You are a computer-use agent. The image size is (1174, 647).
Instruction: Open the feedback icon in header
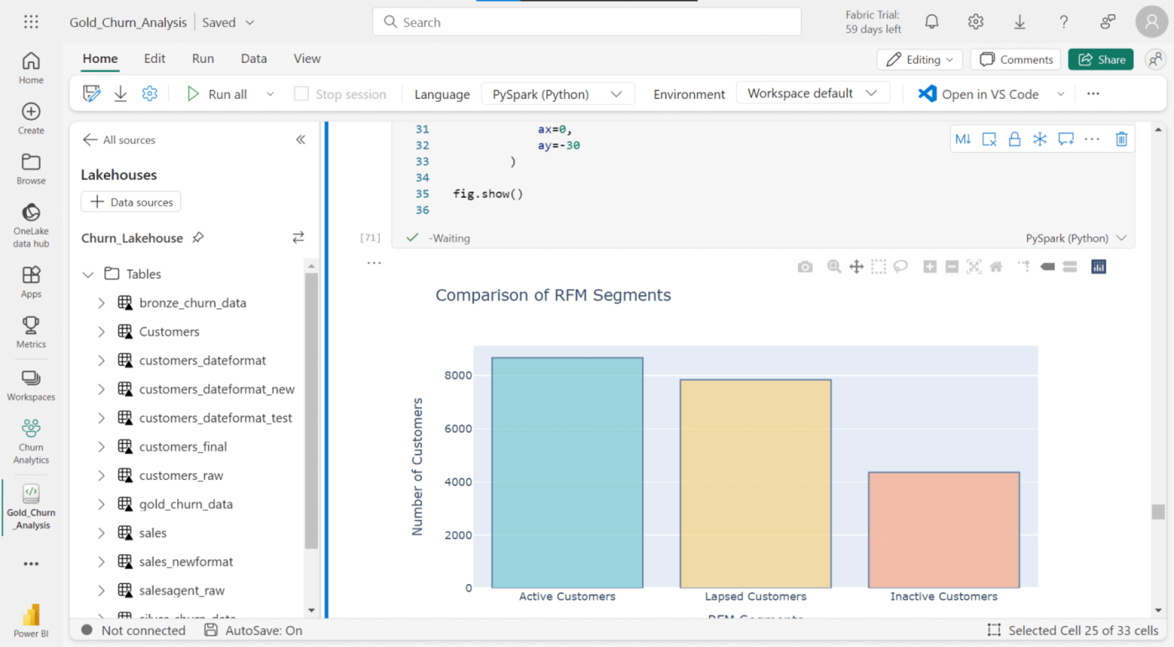pos(1107,23)
